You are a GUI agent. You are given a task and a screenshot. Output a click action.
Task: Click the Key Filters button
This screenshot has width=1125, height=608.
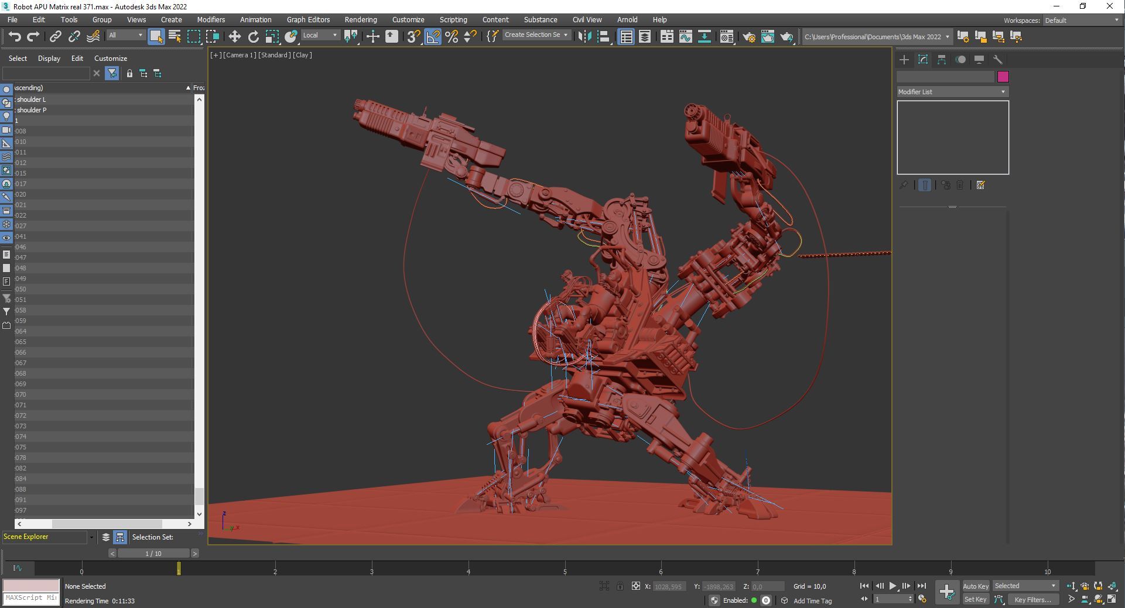pos(1032,599)
